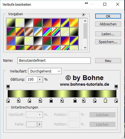
Task: Click the Laden... button to load gradients
Action: [108, 34]
